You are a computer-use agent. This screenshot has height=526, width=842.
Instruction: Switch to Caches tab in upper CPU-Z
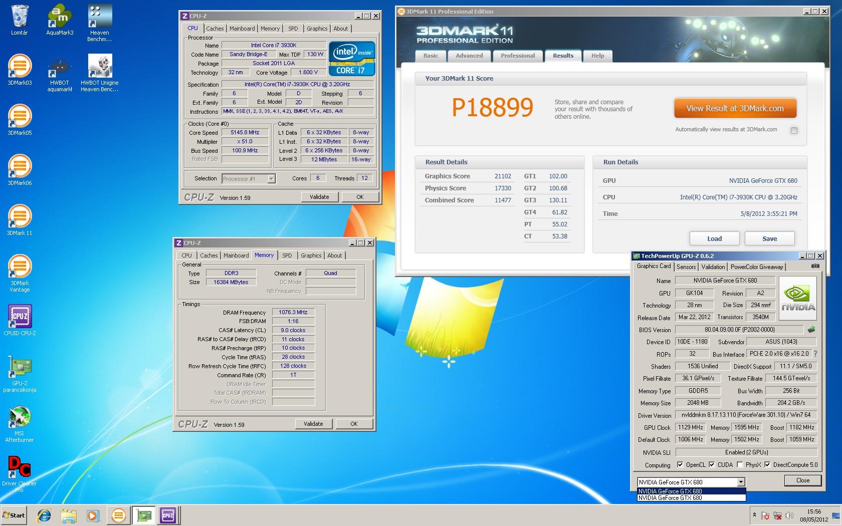pyautogui.click(x=215, y=29)
